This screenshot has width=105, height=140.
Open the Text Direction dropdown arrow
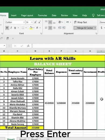click(71, 22)
